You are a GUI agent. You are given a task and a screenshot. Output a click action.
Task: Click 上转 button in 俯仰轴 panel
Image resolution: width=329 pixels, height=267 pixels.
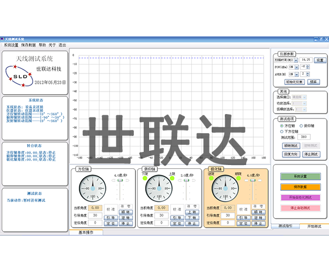point(192,212)
